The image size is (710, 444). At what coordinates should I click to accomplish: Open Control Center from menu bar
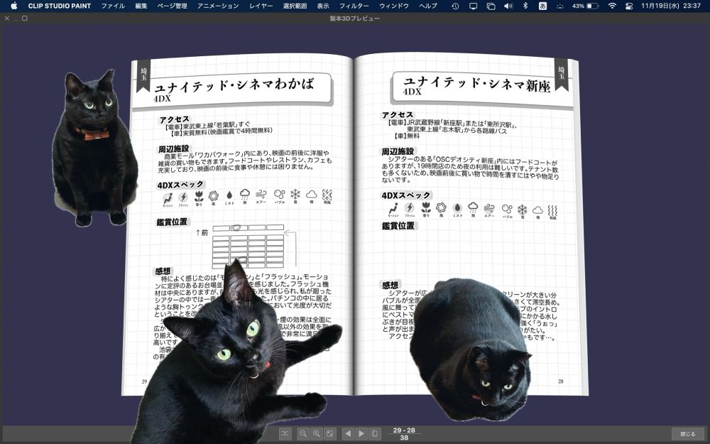tap(629, 6)
